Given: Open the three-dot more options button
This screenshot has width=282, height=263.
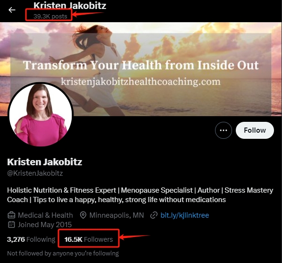Looking at the screenshot, I should pyautogui.click(x=224, y=130).
